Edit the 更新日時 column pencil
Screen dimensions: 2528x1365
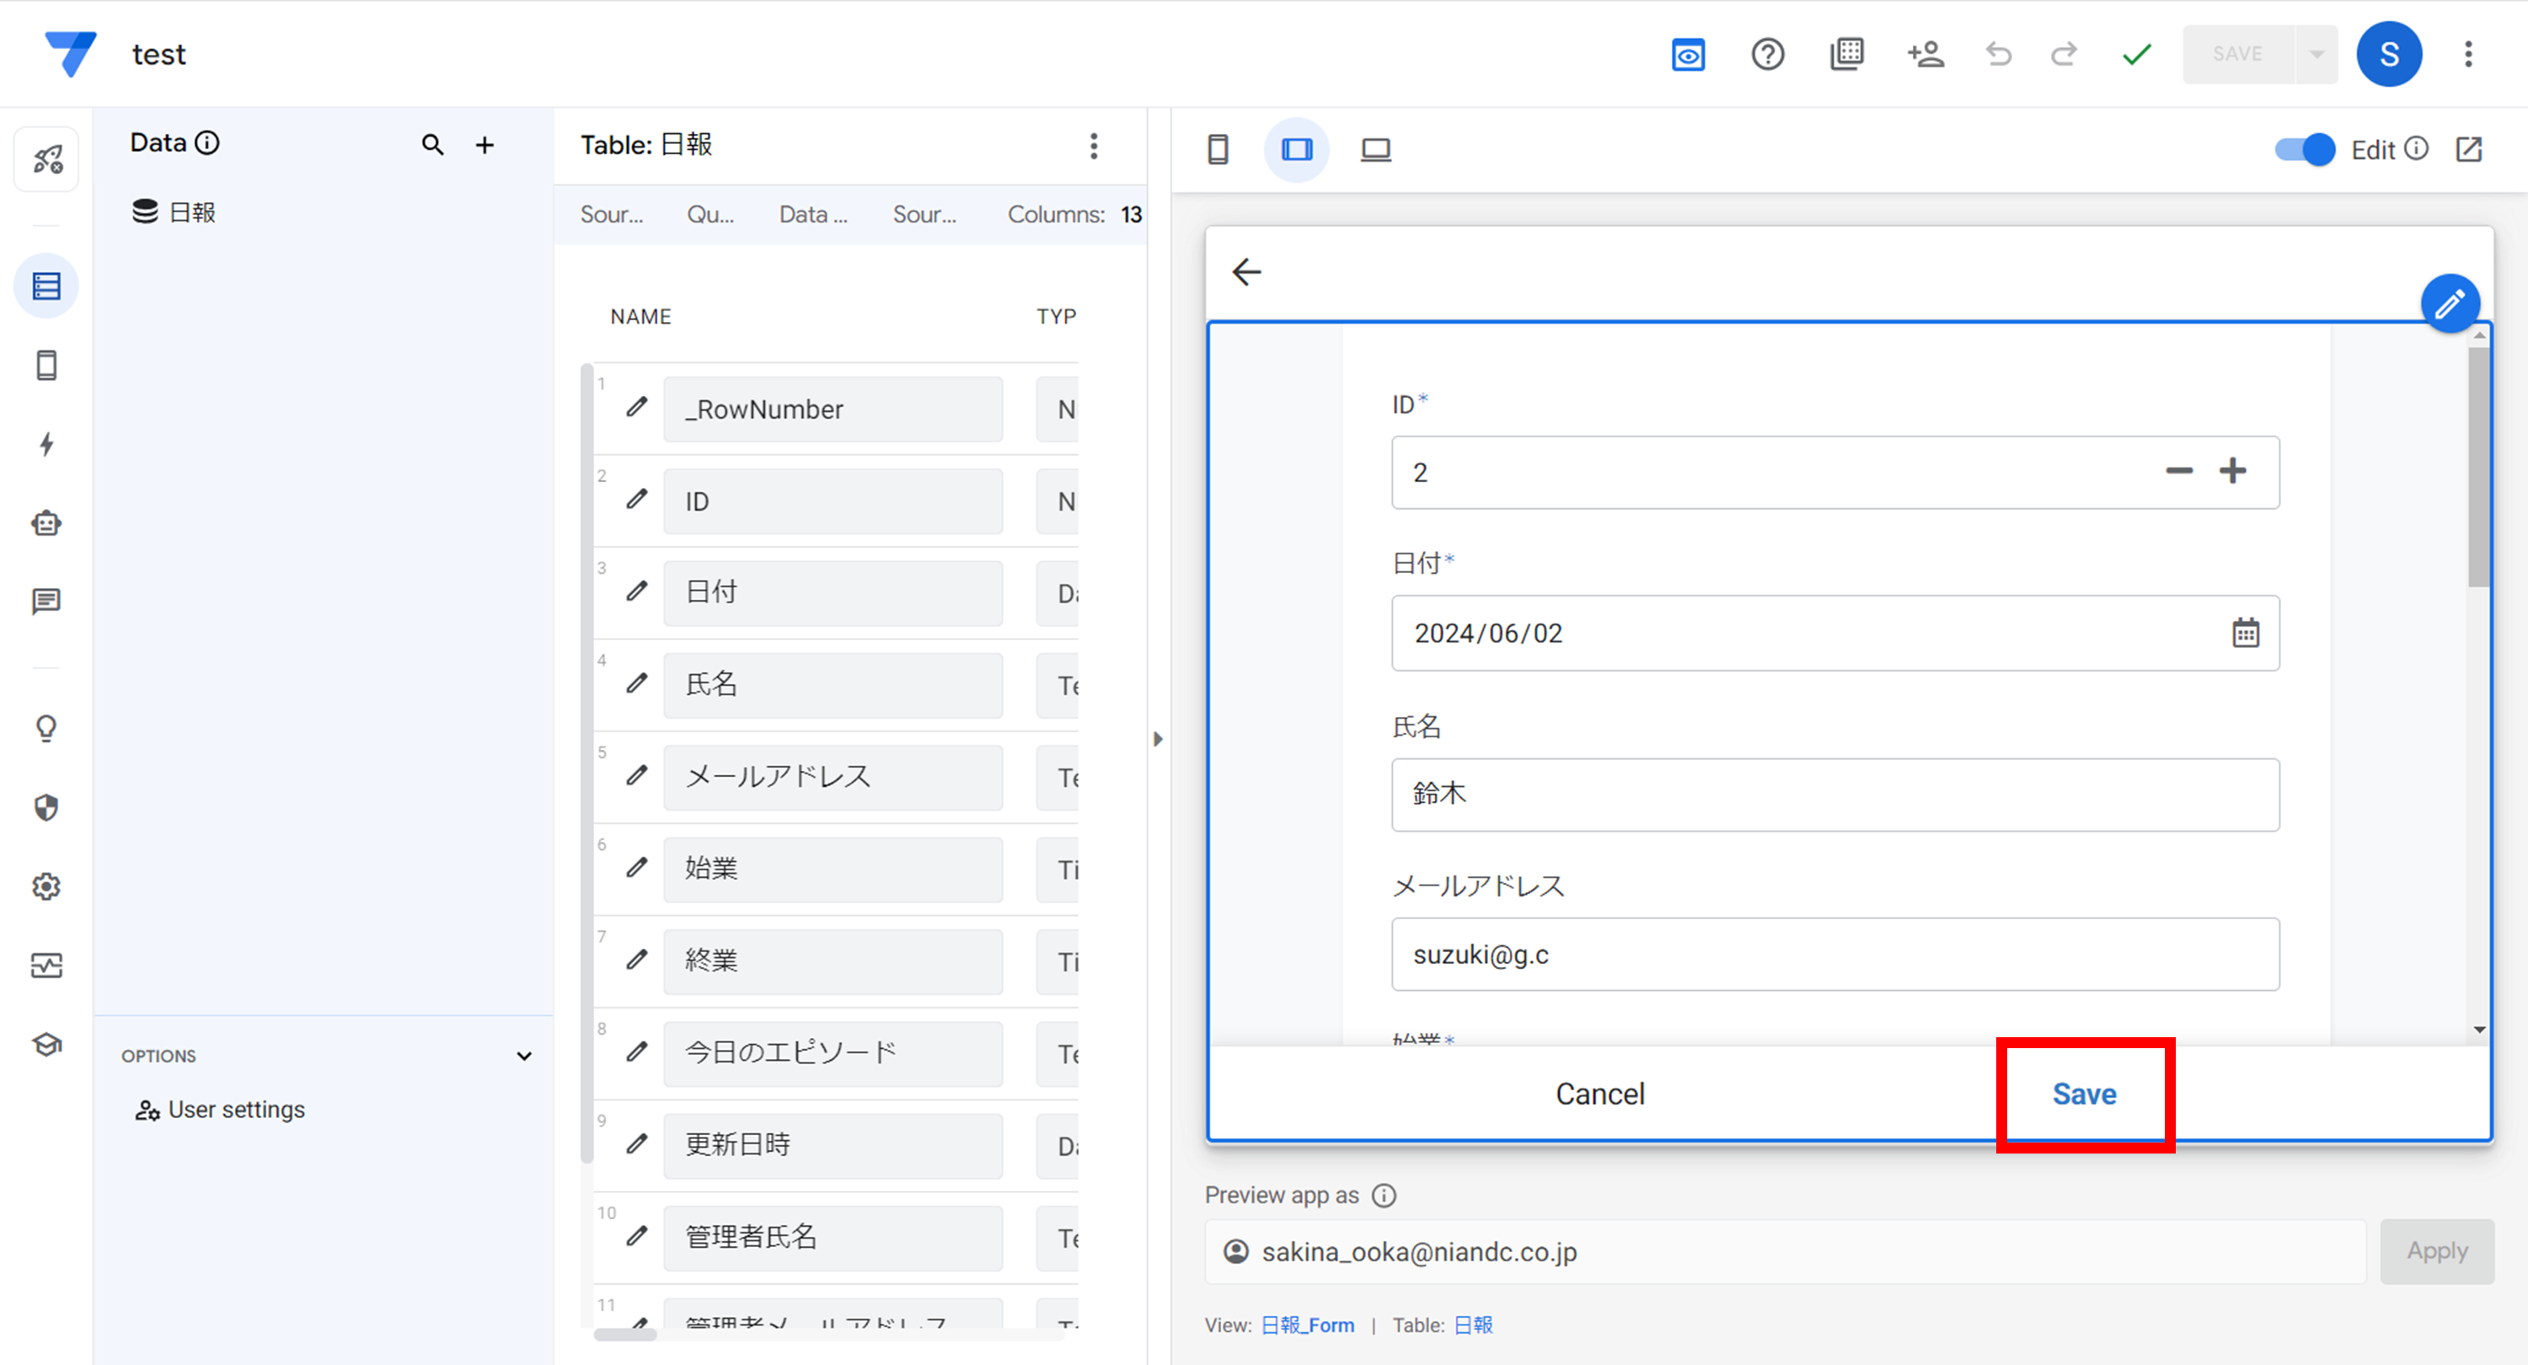[637, 1143]
